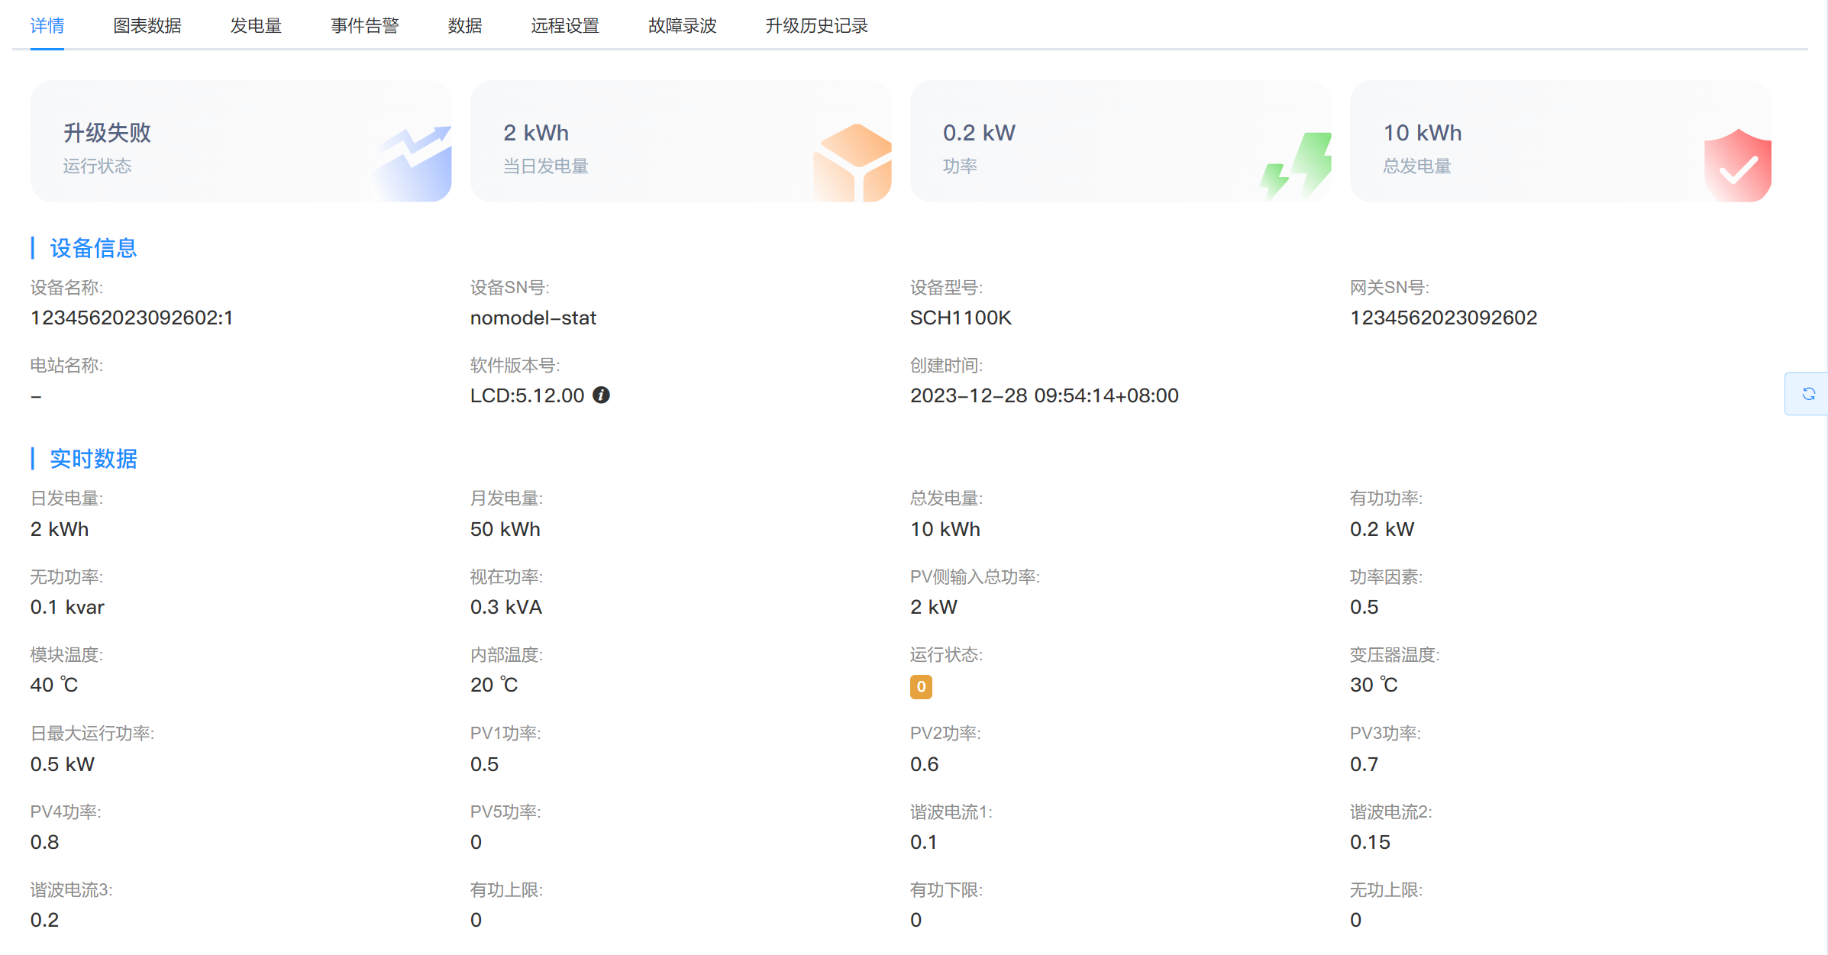Screen dimensions: 1828x955
Task: Open the 远程设置 tab
Action: tap(565, 26)
